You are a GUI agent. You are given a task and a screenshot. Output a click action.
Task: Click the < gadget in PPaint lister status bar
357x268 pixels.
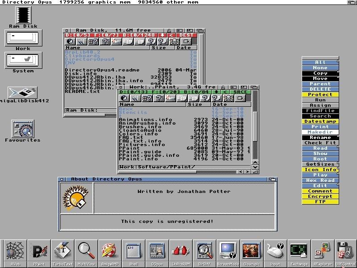coord(225,92)
